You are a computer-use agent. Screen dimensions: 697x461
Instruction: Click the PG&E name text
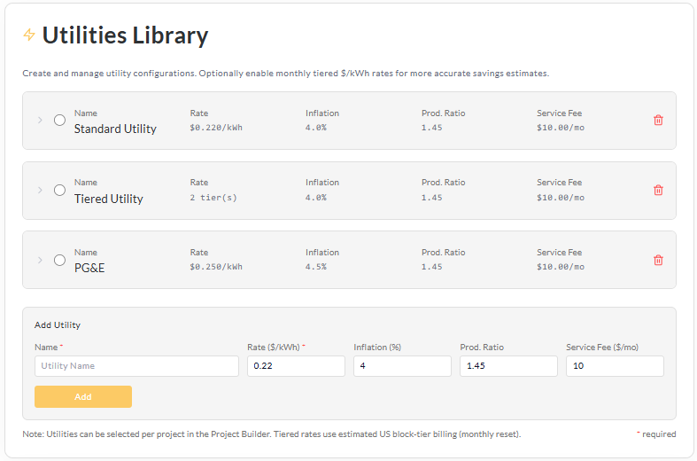click(89, 269)
